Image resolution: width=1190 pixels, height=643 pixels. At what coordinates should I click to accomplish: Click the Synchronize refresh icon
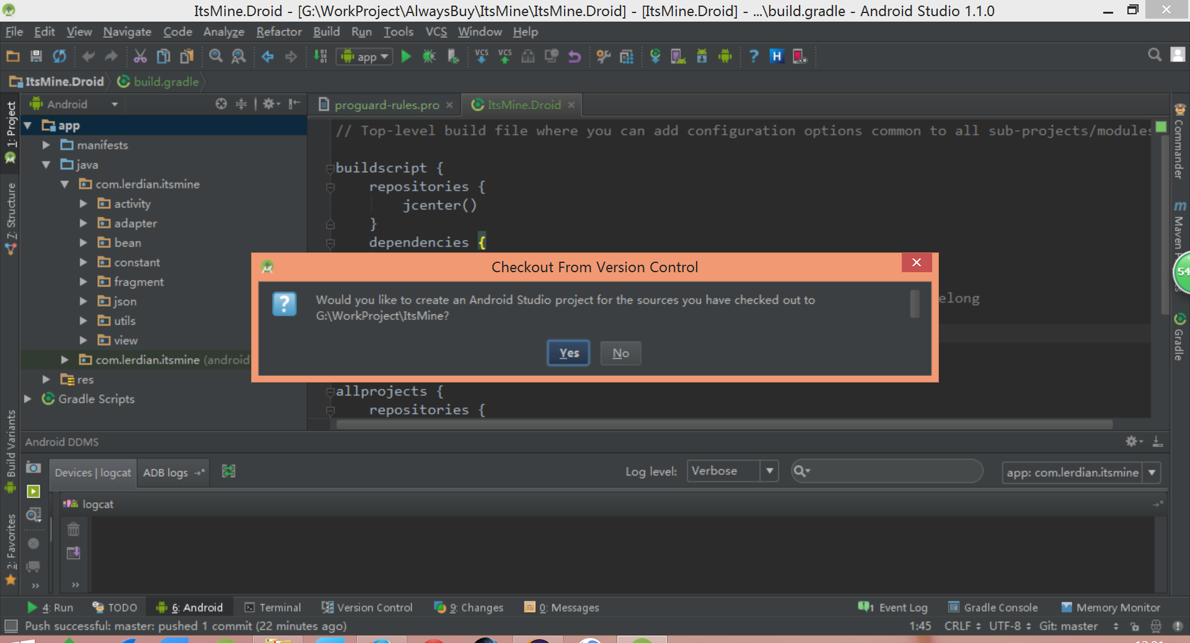pyautogui.click(x=59, y=56)
